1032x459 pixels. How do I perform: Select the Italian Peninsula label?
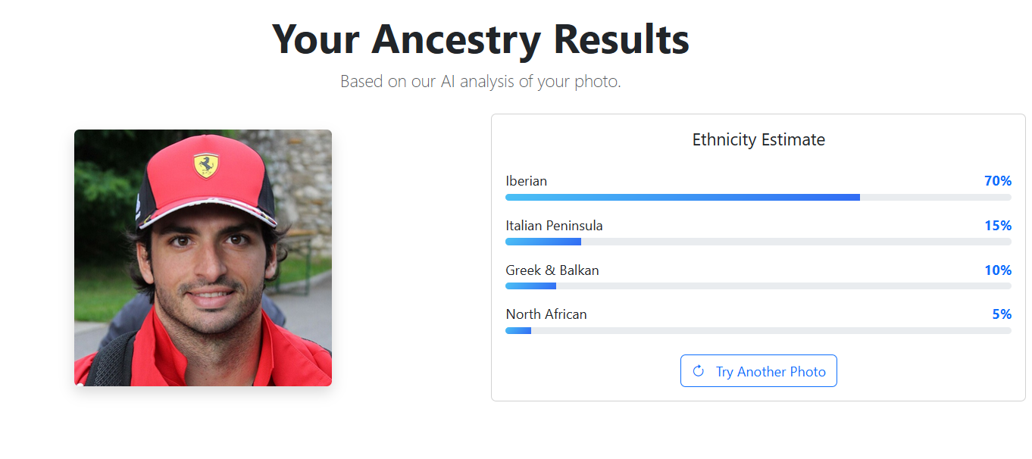click(x=554, y=226)
